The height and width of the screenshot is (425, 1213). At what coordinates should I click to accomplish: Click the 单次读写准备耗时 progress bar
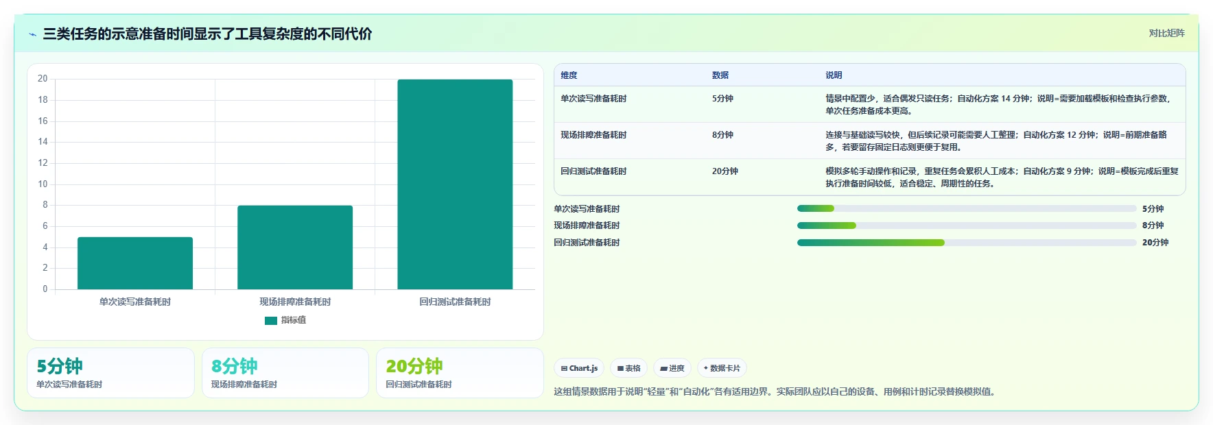(x=967, y=208)
